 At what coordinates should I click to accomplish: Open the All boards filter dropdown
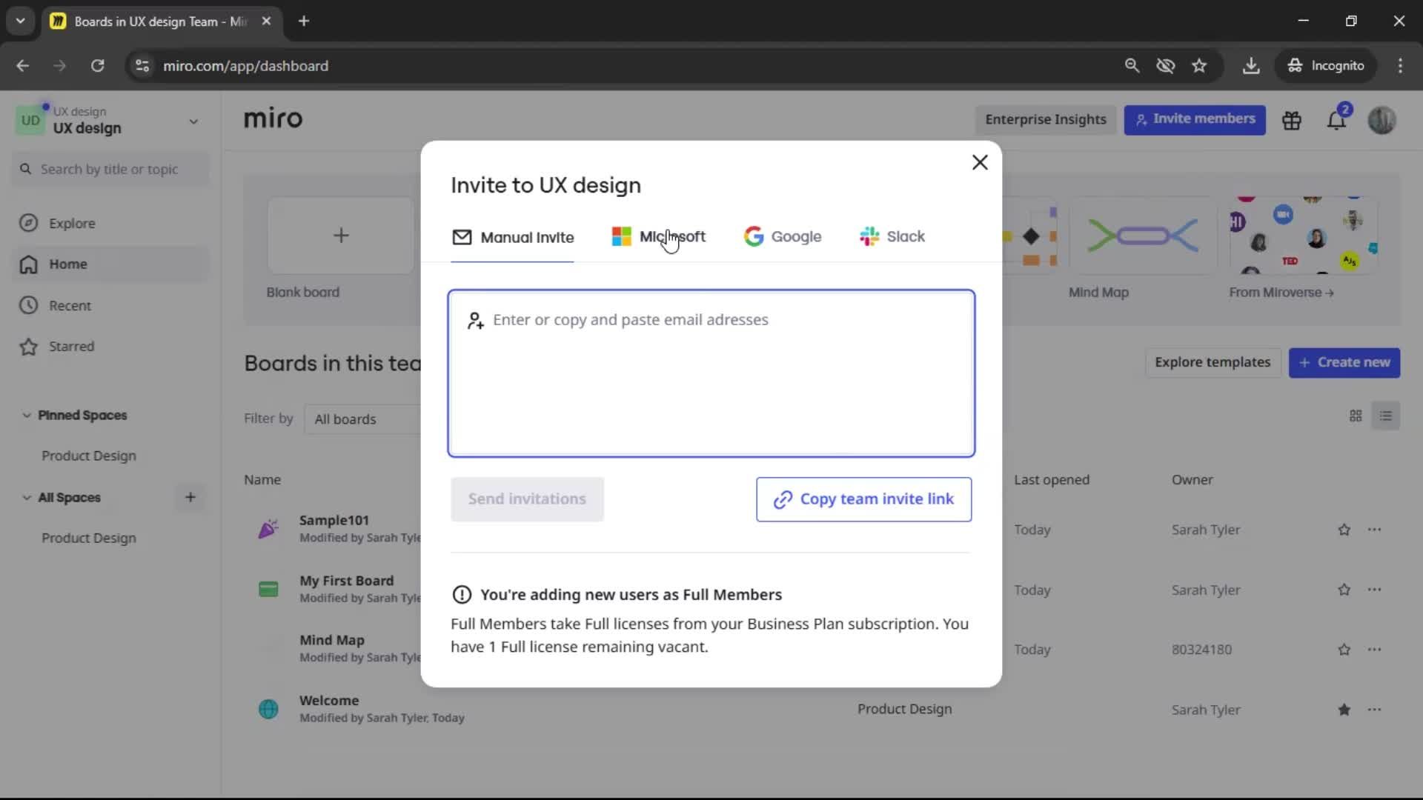(x=363, y=419)
